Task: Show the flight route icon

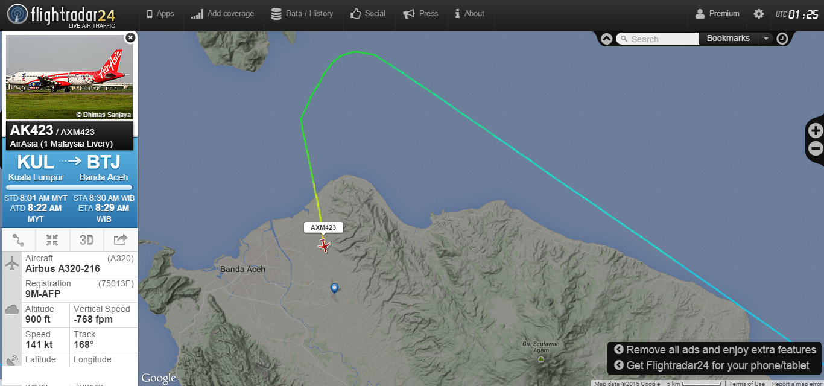Action: (x=19, y=240)
